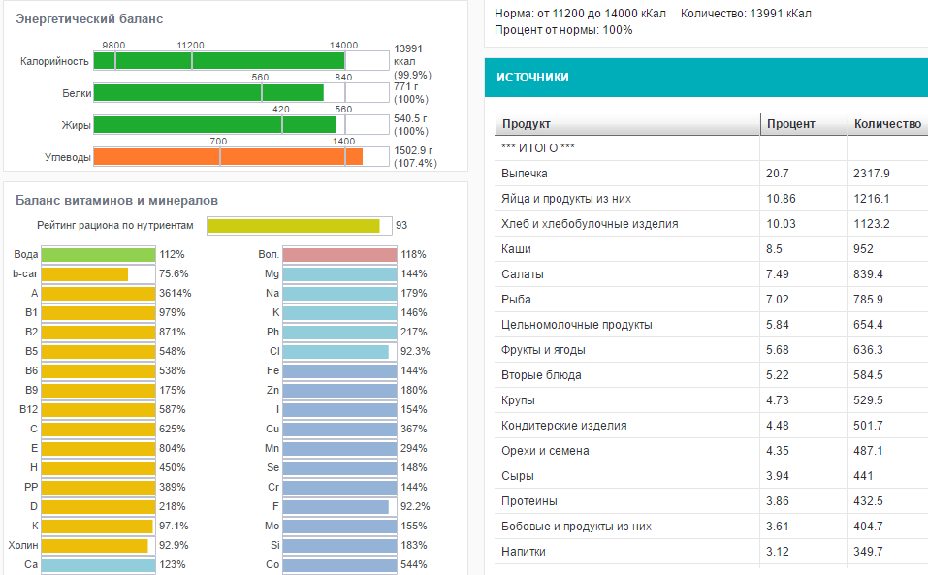Click the Белки green bar
Screen dimensions: 928x575
208,93
